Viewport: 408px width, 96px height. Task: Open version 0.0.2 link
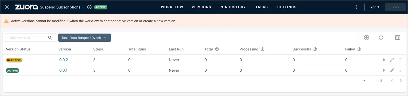coord(63,60)
